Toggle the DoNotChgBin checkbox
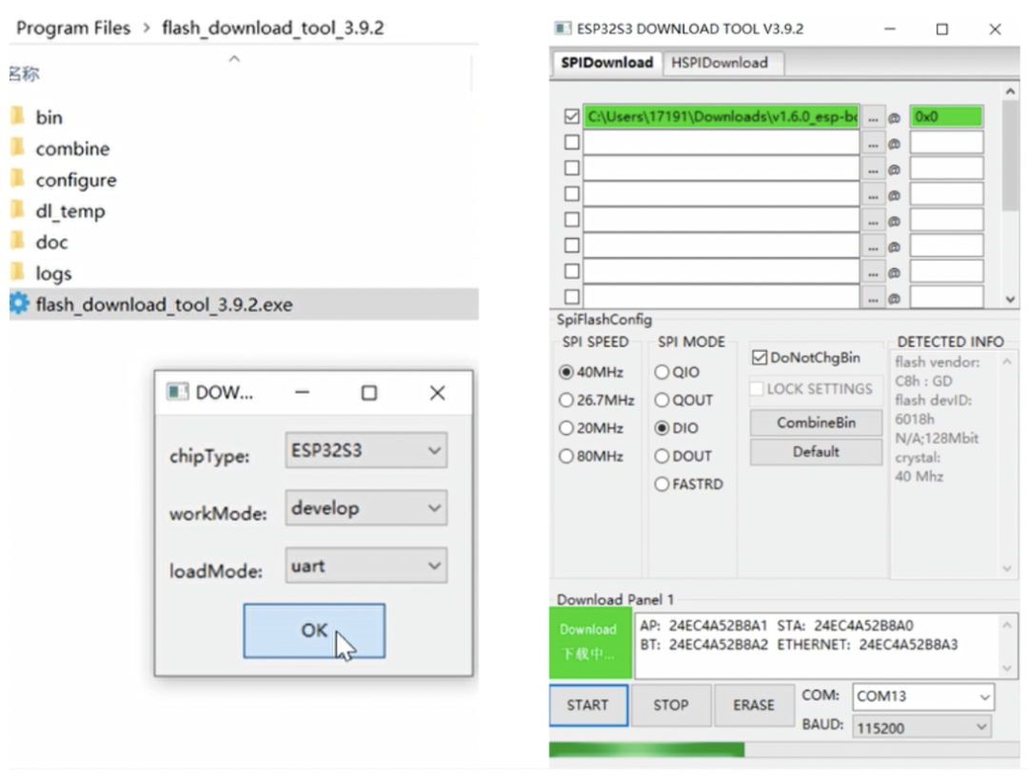Image resolution: width=1028 pixels, height=781 pixels. 760,358
